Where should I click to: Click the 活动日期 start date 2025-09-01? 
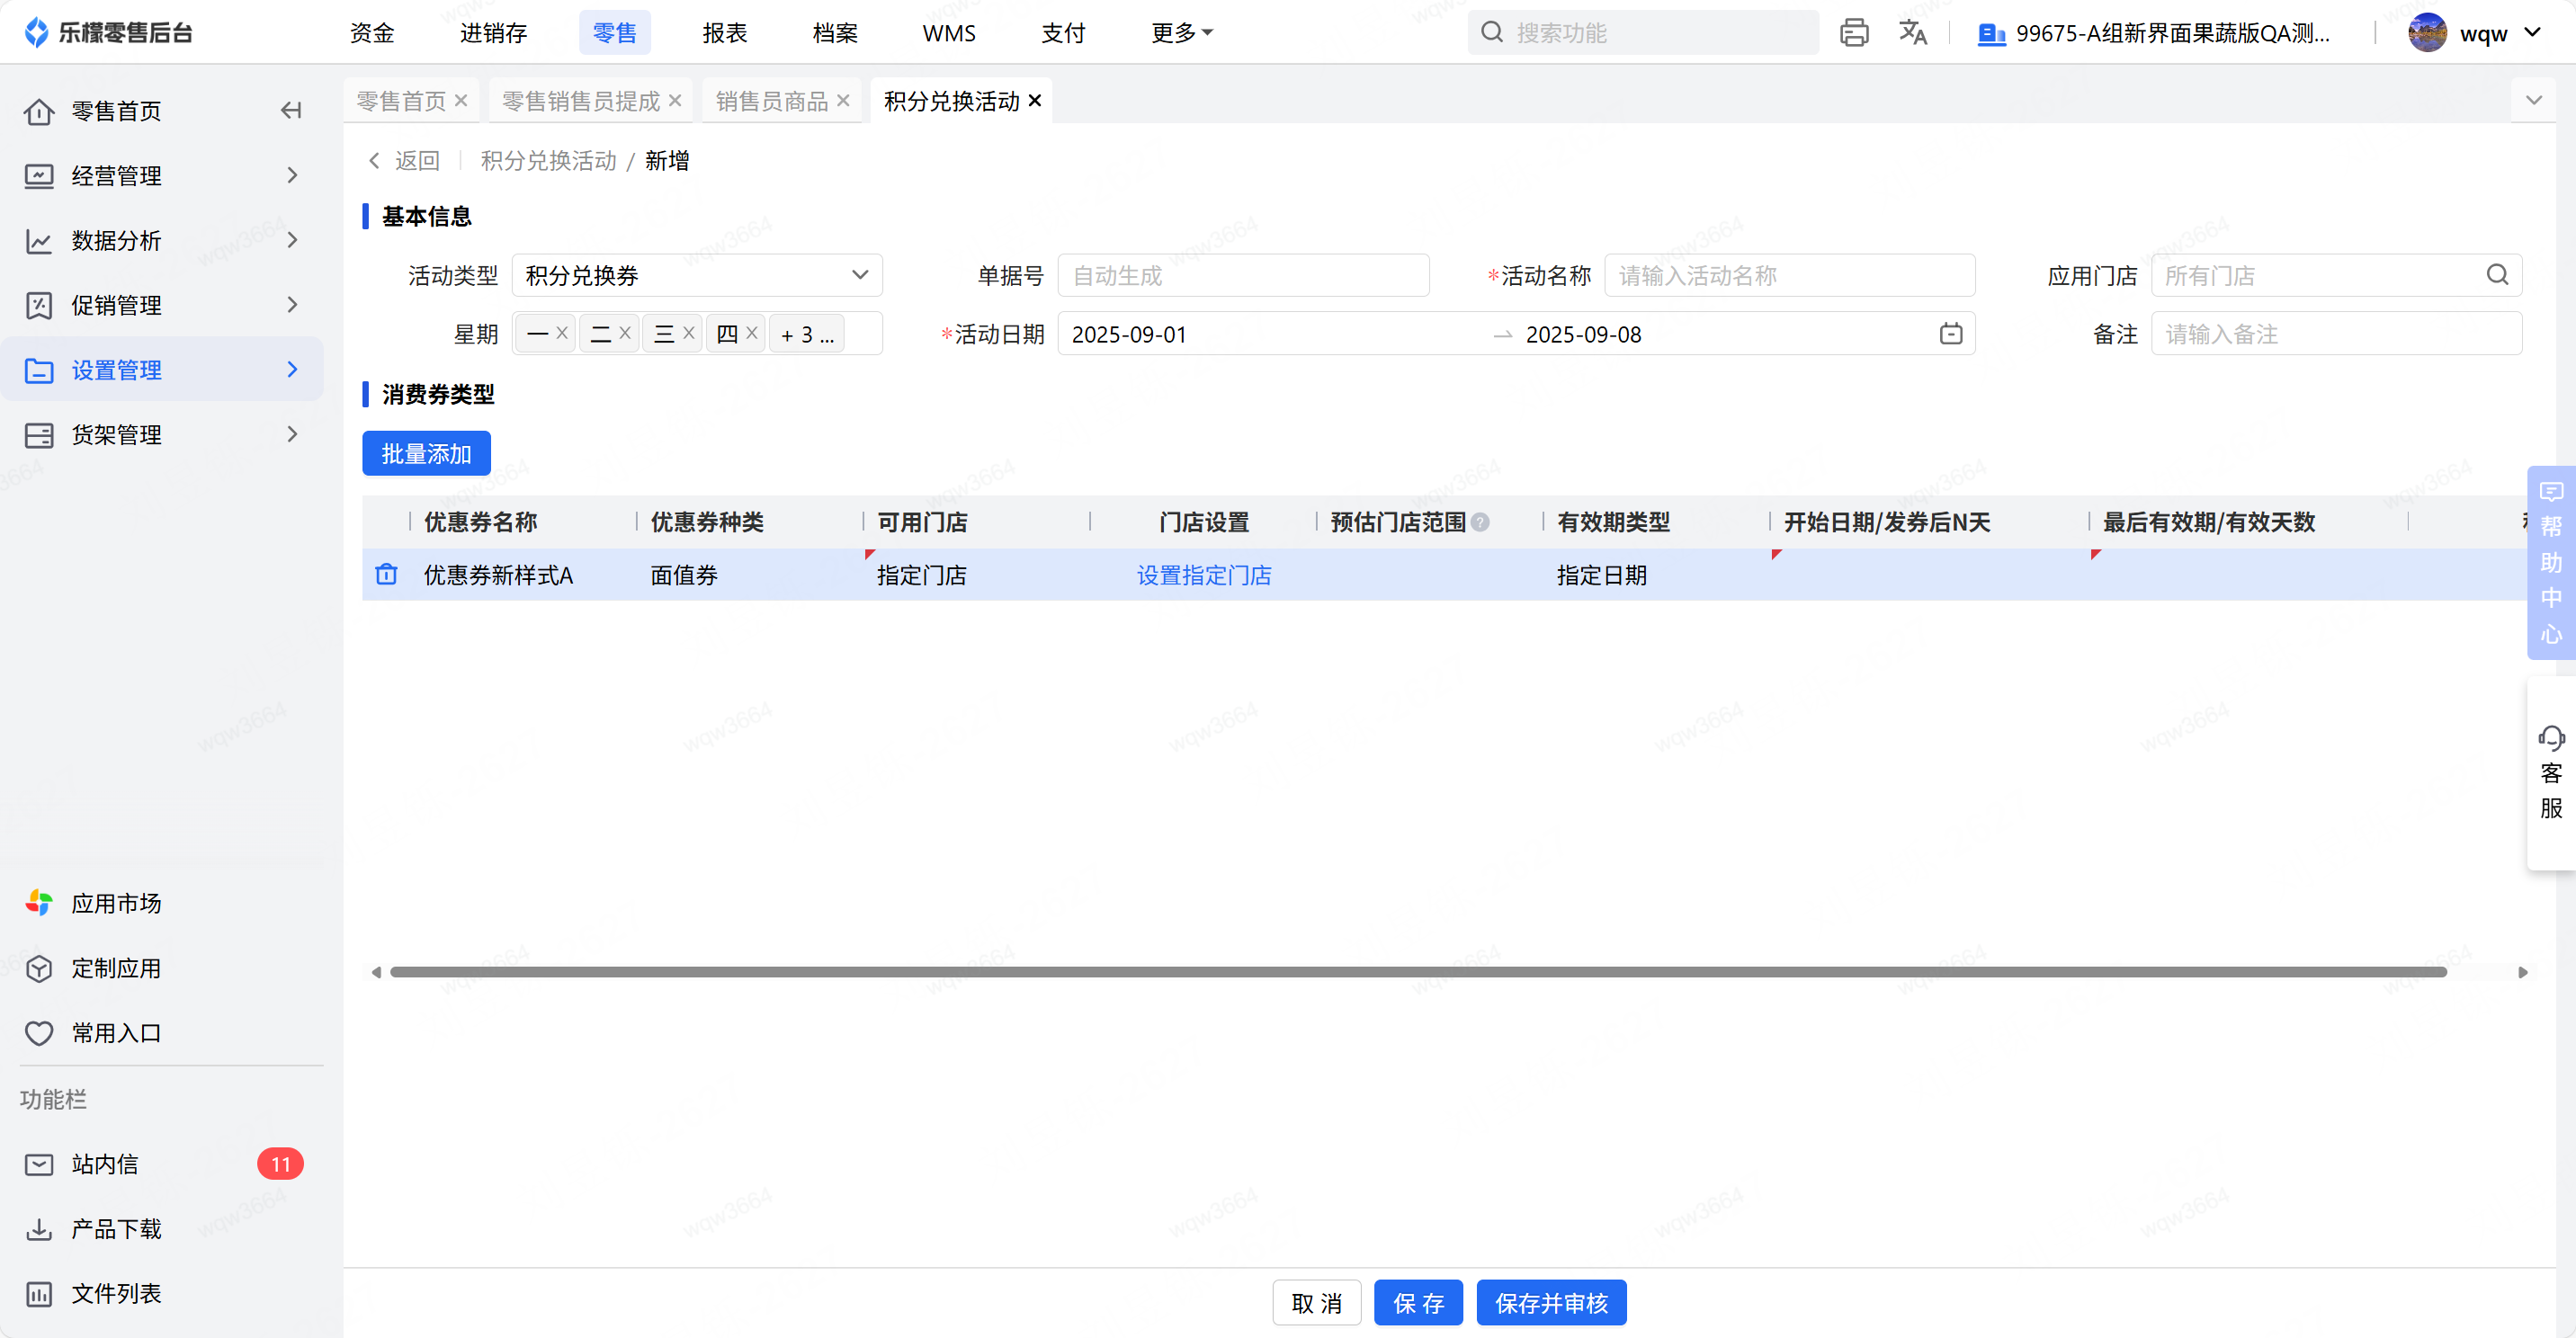click(x=1129, y=334)
